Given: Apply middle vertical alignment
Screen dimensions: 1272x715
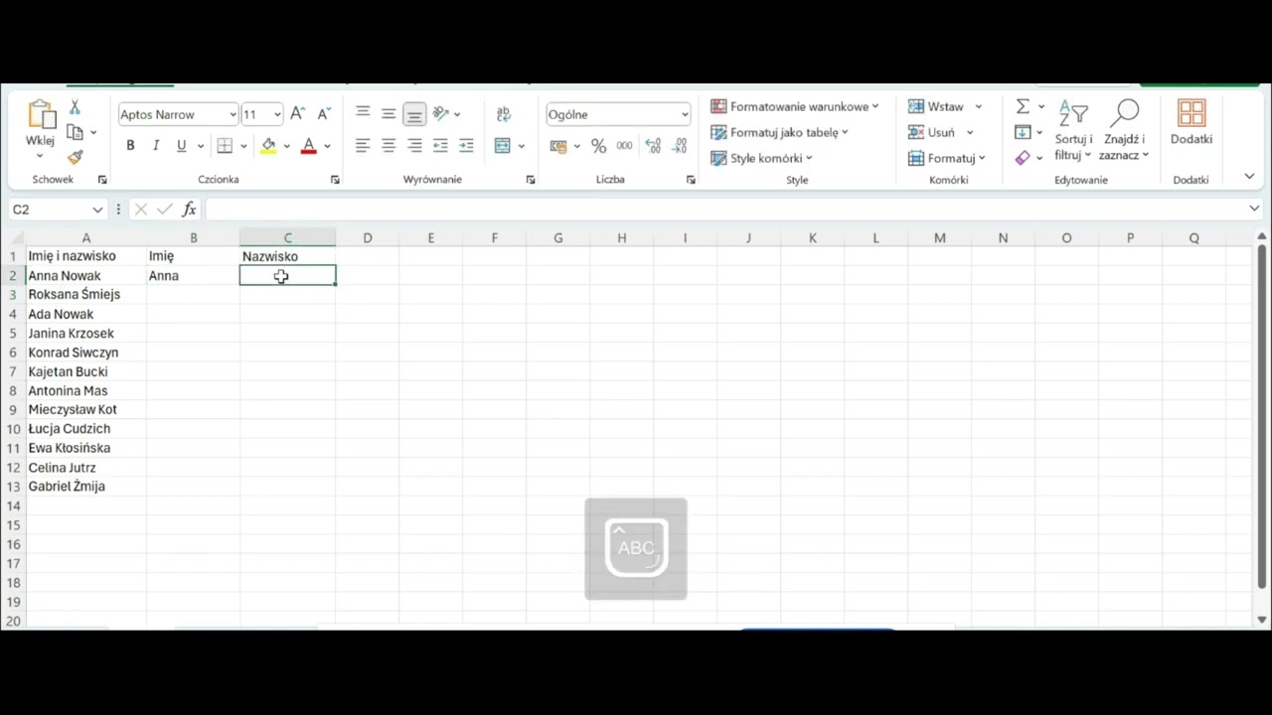Looking at the screenshot, I should pos(389,114).
